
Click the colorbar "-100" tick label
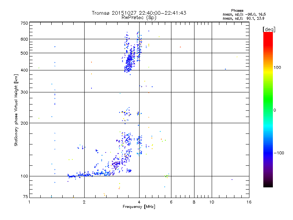click(279, 153)
